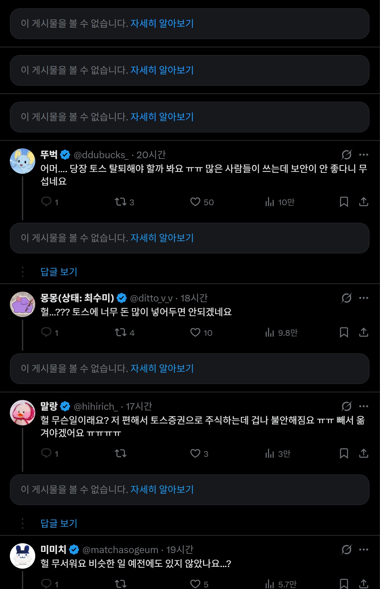Open more options on 뚜벅's post
This screenshot has width=380, height=589.
point(363,155)
